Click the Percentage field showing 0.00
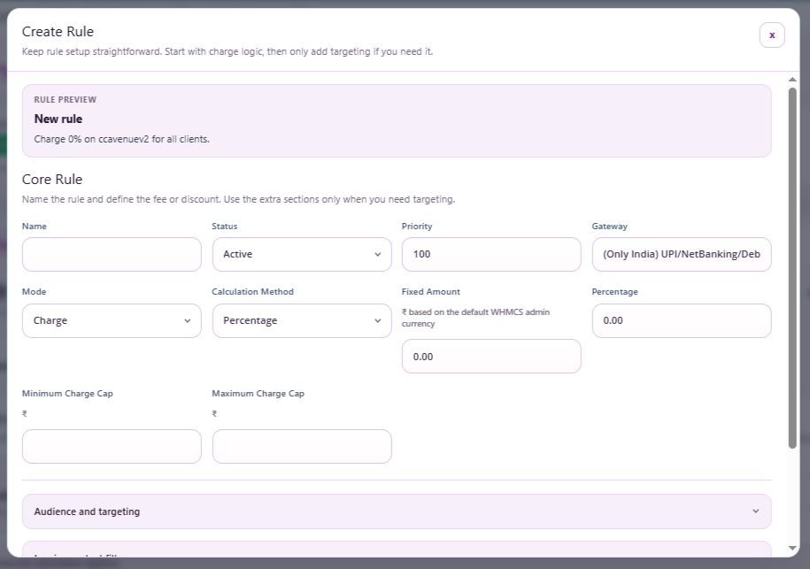Screen dimensions: 810x569 pyautogui.click(x=681, y=320)
